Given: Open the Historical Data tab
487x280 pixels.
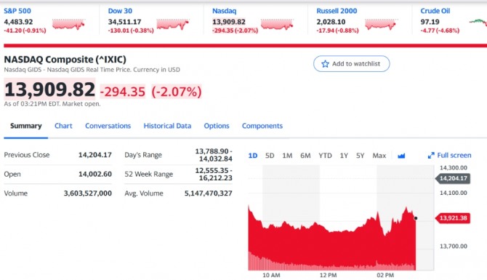Looking at the screenshot, I should pyautogui.click(x=167, y=126).
